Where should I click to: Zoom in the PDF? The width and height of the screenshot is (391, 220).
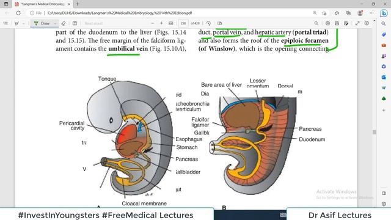point(161,23)
